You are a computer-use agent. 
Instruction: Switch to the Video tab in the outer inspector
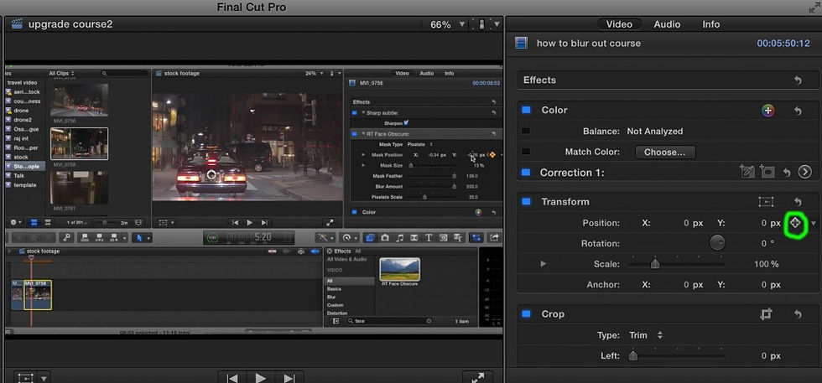click(x=619, y=24)
